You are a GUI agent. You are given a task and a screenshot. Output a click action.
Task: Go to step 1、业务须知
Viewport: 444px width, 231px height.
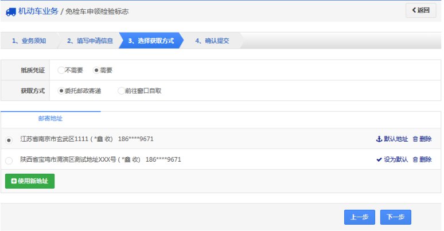(x=29, y=41)
